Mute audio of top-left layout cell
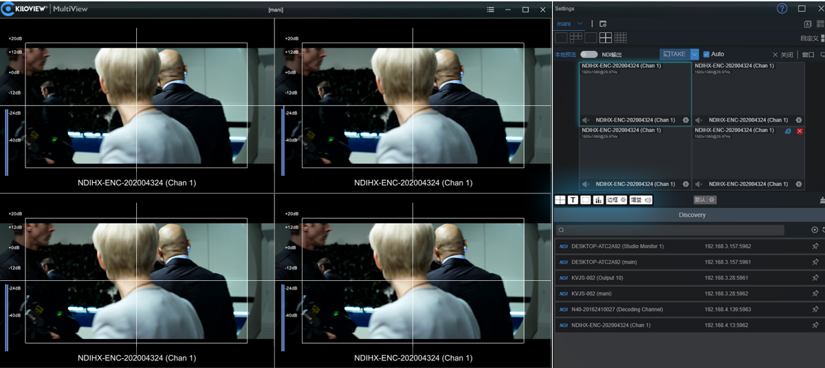The width and height of the screenshot is (825, 368). click(586, 120)
